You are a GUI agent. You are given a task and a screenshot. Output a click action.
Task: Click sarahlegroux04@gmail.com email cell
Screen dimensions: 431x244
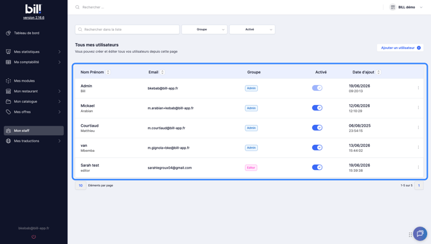pyautogui.click(x=170, y=167)
